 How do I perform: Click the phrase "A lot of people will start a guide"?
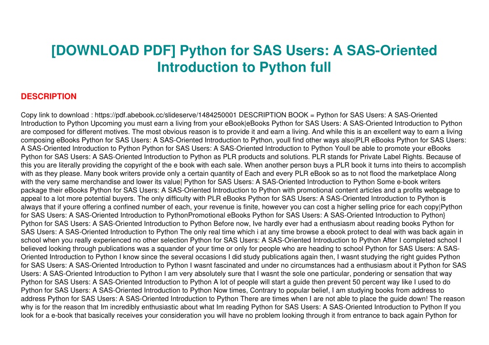269,282
